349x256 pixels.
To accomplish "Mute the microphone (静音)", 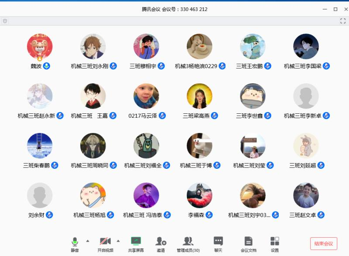I will pyautogui.click(x=75, y=241).
